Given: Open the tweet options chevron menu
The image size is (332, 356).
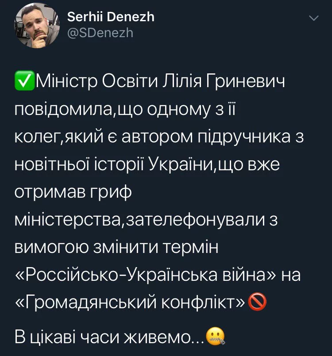Looking at the screenshot, I should click(313, 18).
